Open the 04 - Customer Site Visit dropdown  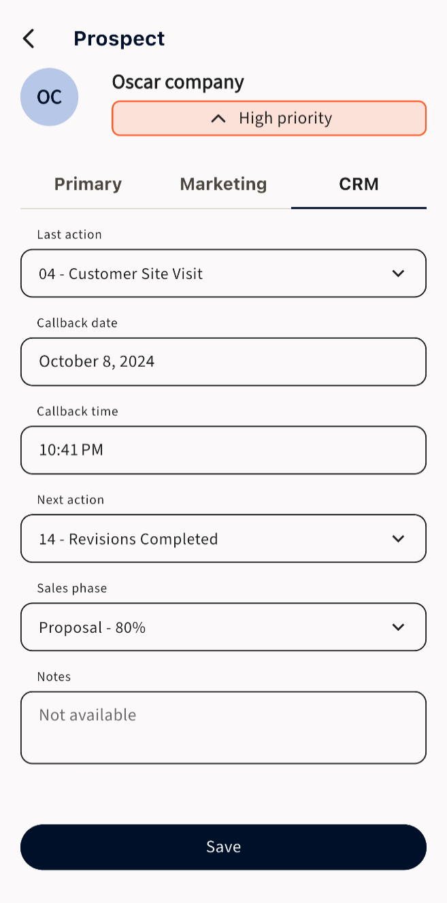[x=223, y=274]
